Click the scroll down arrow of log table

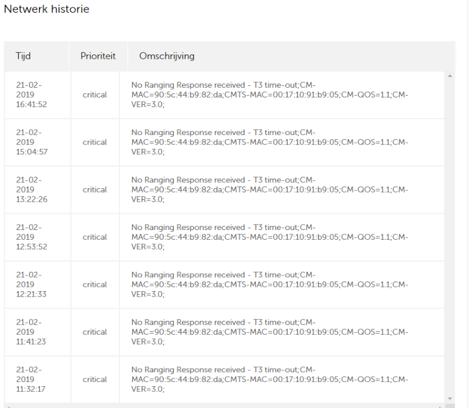pyautogui.click(x=450, y=399)
